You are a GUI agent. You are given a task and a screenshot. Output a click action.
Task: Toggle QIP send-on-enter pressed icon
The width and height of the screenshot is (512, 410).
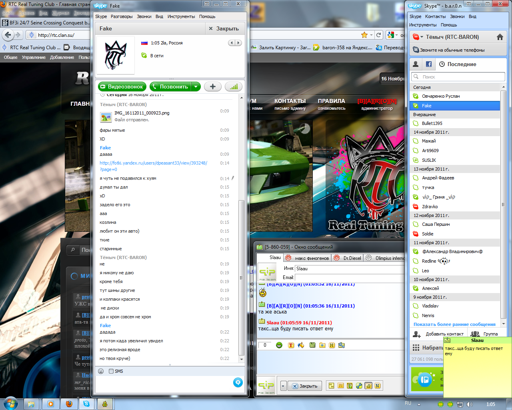click(368, 386)
